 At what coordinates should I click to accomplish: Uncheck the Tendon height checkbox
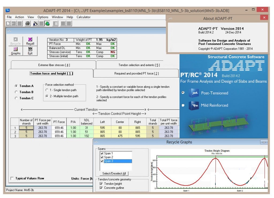(101, 184)
